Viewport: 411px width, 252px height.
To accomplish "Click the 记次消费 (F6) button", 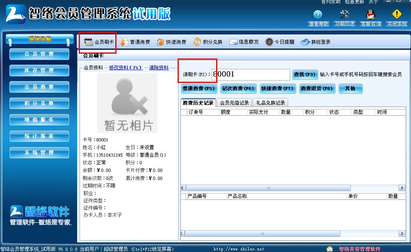I will coord(238,89).
